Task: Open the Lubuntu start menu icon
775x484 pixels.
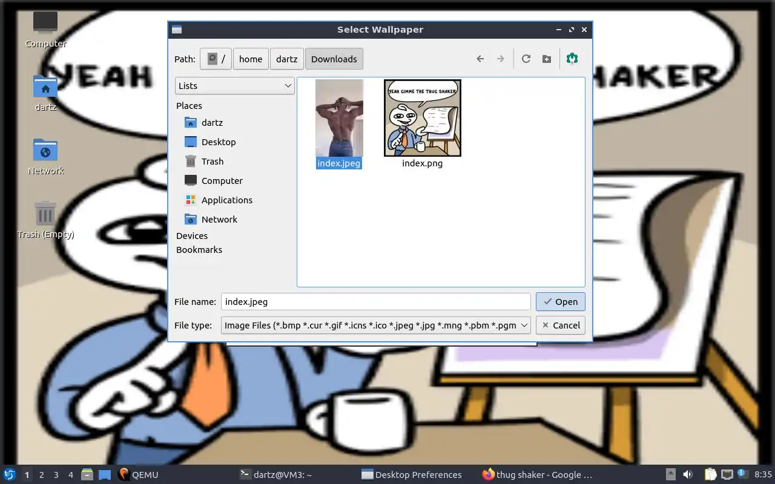Action: click(x=9, y=474)
